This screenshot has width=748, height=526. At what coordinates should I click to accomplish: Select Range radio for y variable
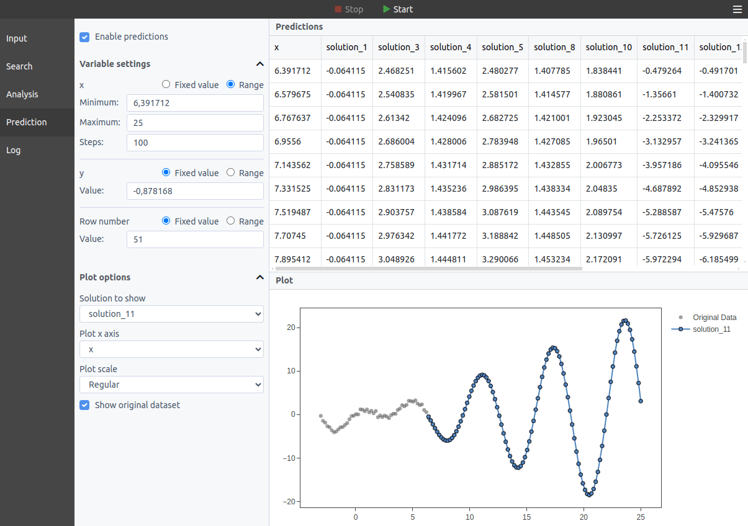(231, 173)
